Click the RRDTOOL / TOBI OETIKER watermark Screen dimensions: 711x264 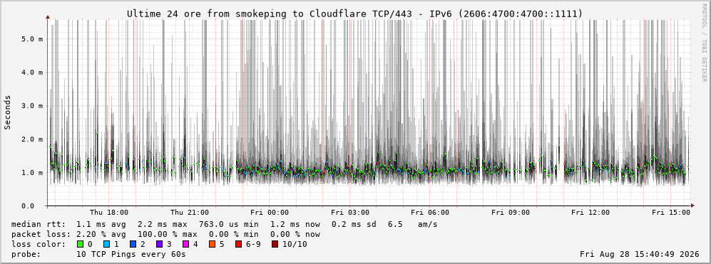(x=704, y=43)
